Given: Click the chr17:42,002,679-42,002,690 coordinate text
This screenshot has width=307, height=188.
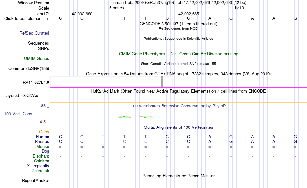Looking at the screenshot, I should (x=205, y=3).
